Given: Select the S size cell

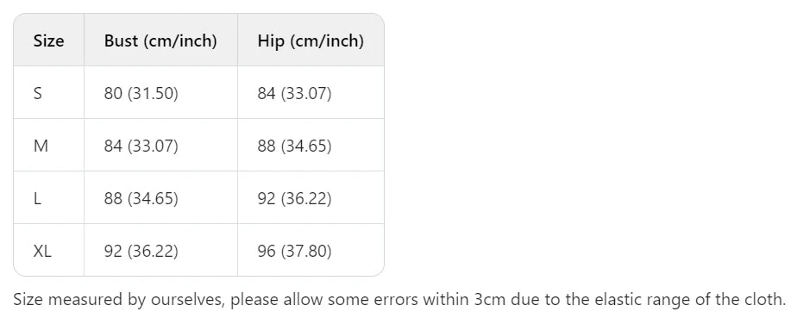Looking at the screenshot, I should click(x=49, y=93).
